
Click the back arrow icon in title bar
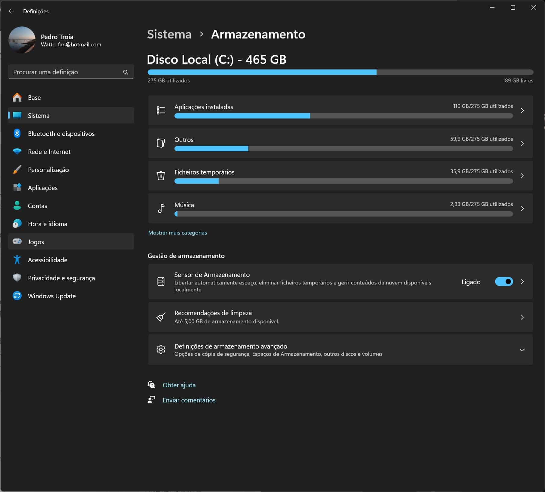tap(11, 11)
